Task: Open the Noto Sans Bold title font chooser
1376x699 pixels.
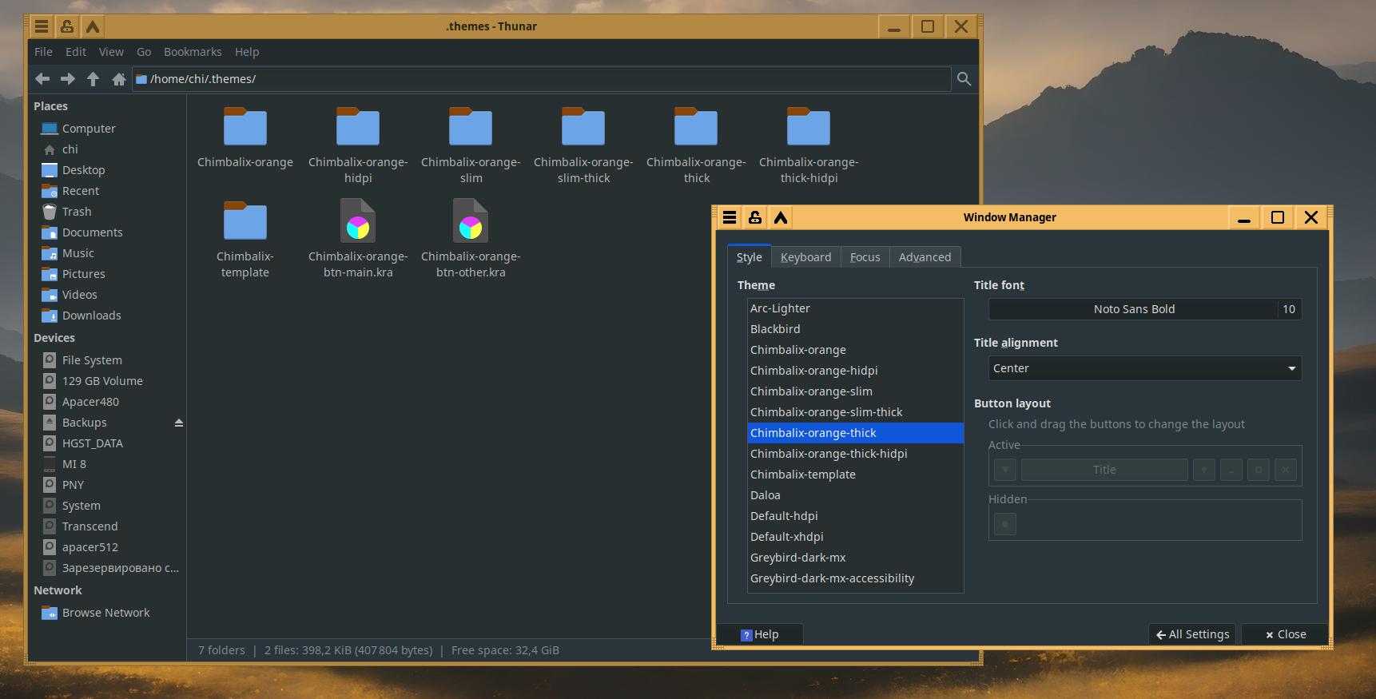Action: click(1145, 309)
